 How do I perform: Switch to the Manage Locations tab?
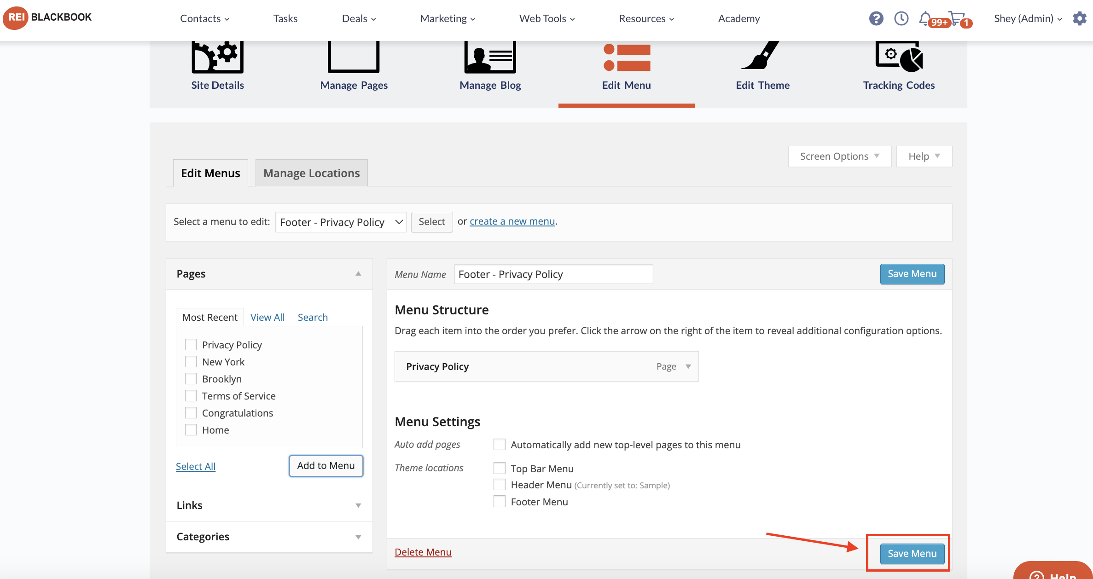coord(312,173)
